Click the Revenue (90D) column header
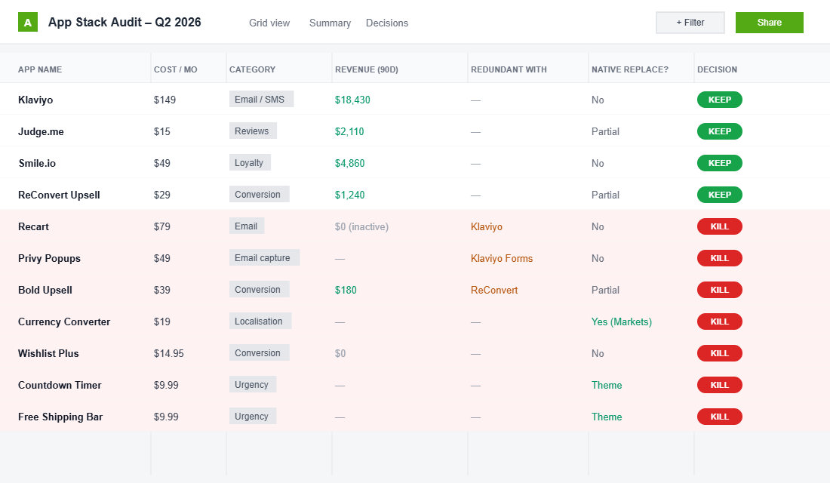 click(x=366, y=69)
